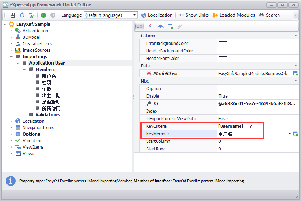Select the Validations node under Application User

pos(47,115)
